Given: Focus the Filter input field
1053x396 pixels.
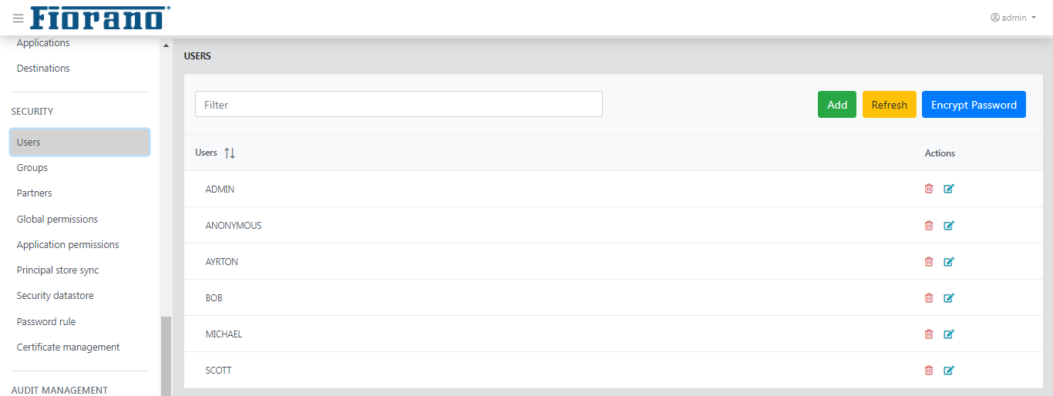Looking at the screenshot, I should point(399,105).
